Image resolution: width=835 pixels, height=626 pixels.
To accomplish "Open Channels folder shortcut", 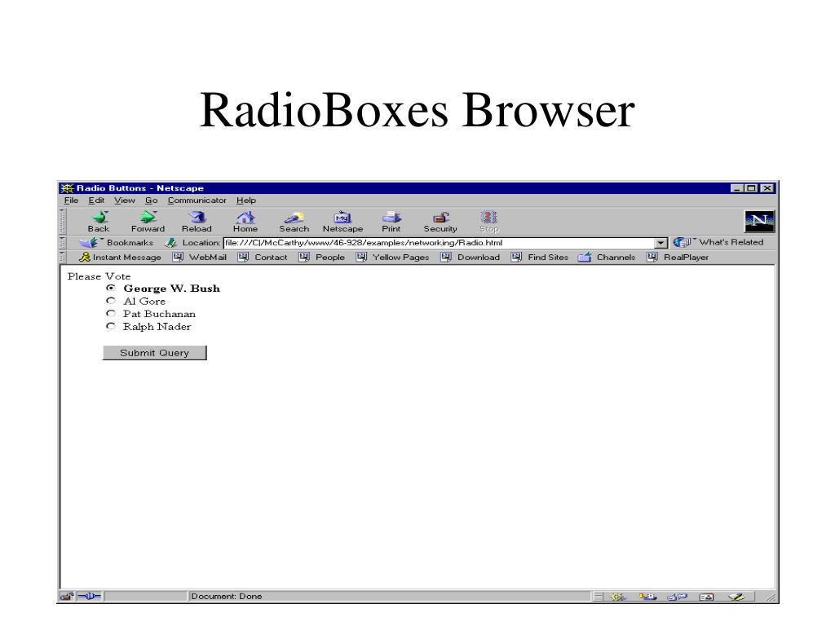I will [607, 257].
